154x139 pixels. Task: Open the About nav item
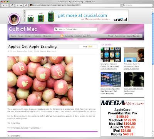pos(110,36)
